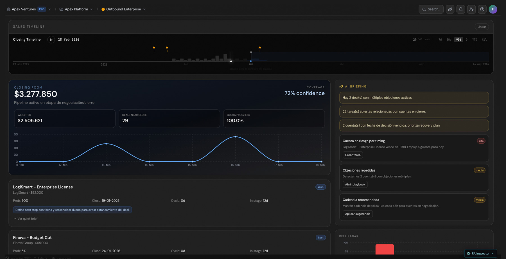Open the AI sparkle assistant icon

[x=450, y=9]
